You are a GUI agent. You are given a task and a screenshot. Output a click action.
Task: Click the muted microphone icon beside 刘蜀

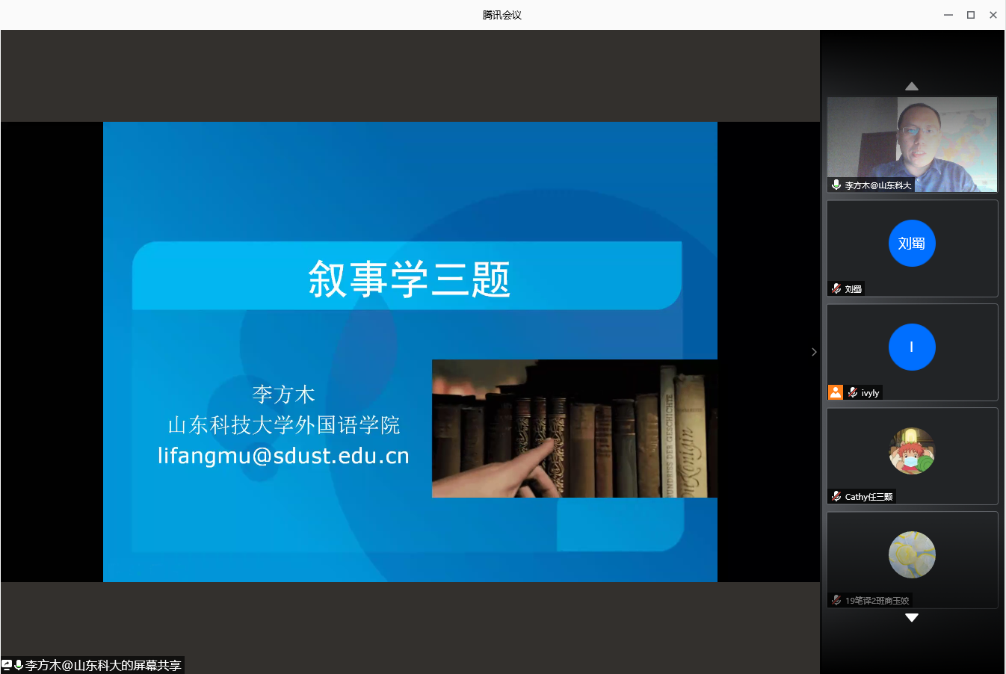pos(836,288)
